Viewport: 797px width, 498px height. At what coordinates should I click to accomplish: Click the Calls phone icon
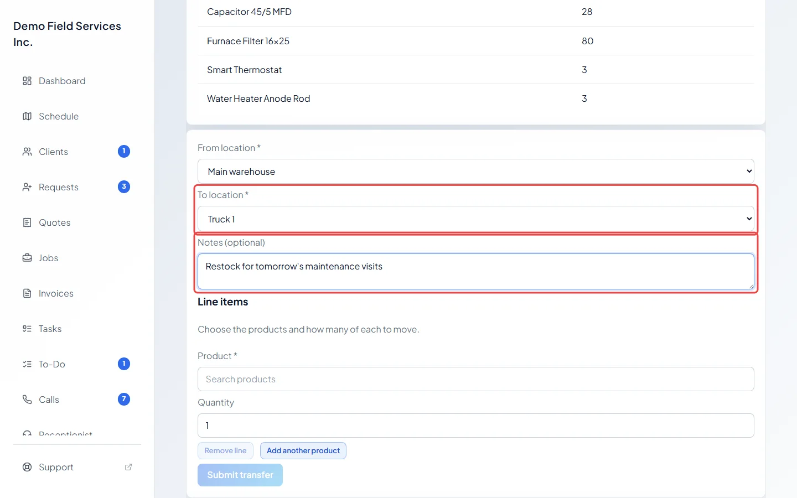(x=27, y=400)
